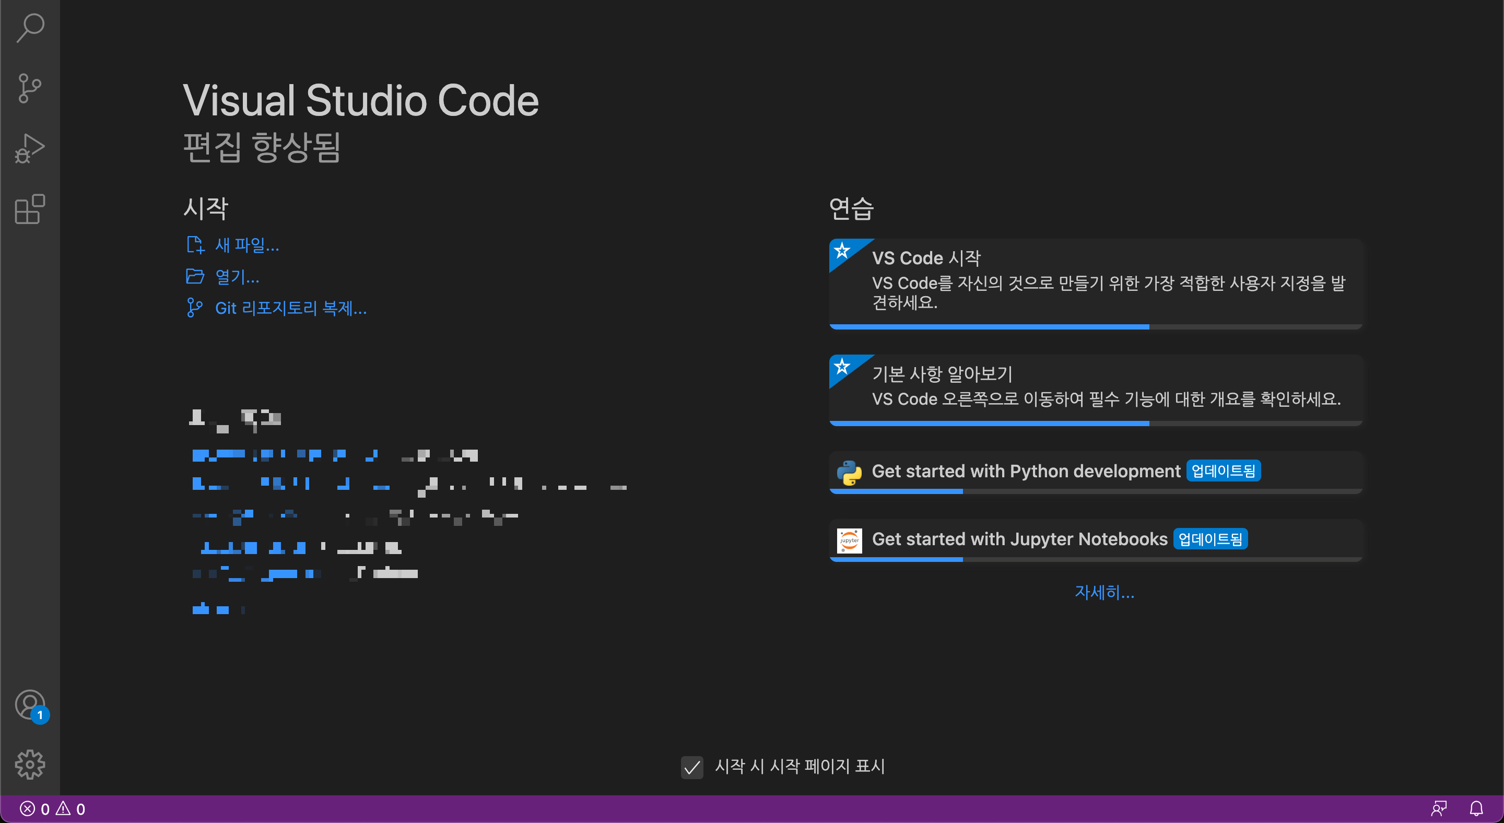Screen dimensions: 1504x823
Task: Click the 편집 향상됨 subtitle
Action: [x=262, y=147]
